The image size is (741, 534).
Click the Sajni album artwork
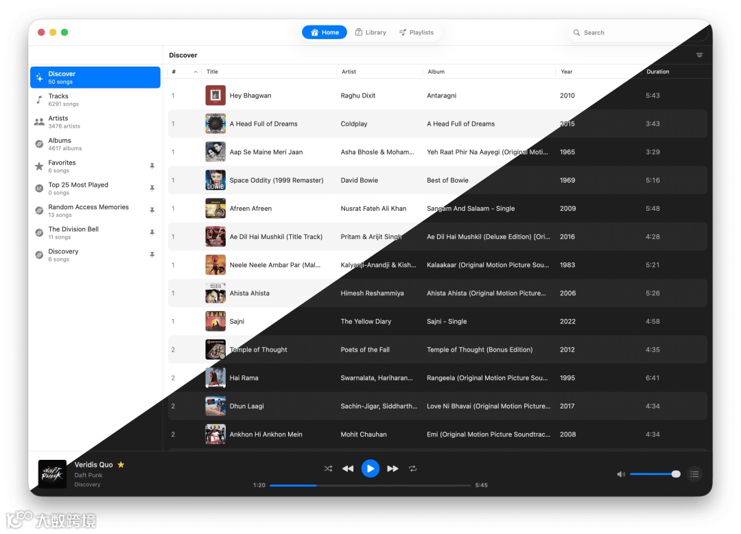click(215, 321)
